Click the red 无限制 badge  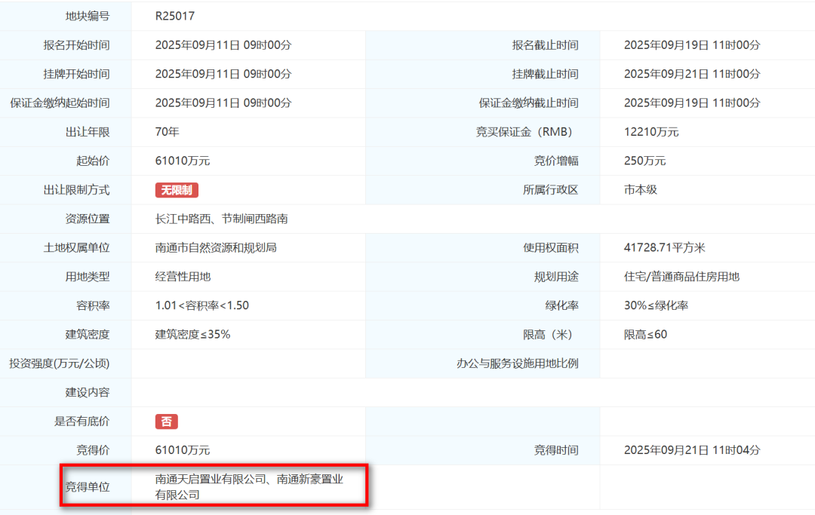177,190
